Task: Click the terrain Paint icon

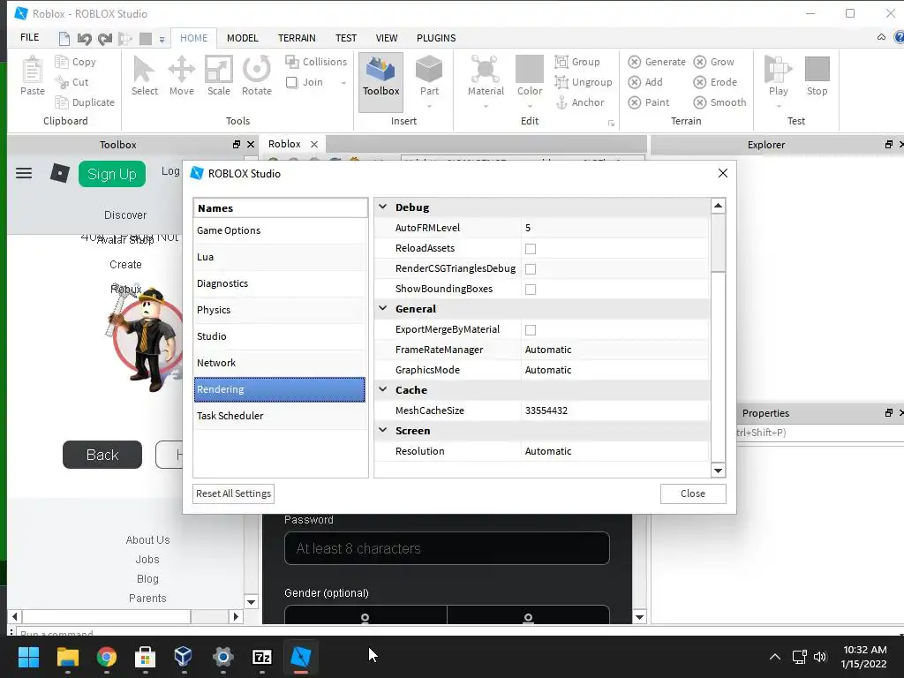Action: [x=634, y=102]
